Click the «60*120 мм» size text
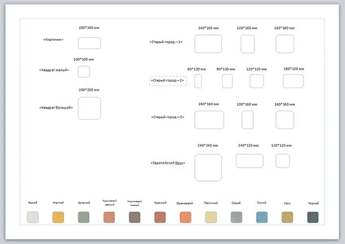This screenshot has height=244, width=345. click(x=197, y=69)
